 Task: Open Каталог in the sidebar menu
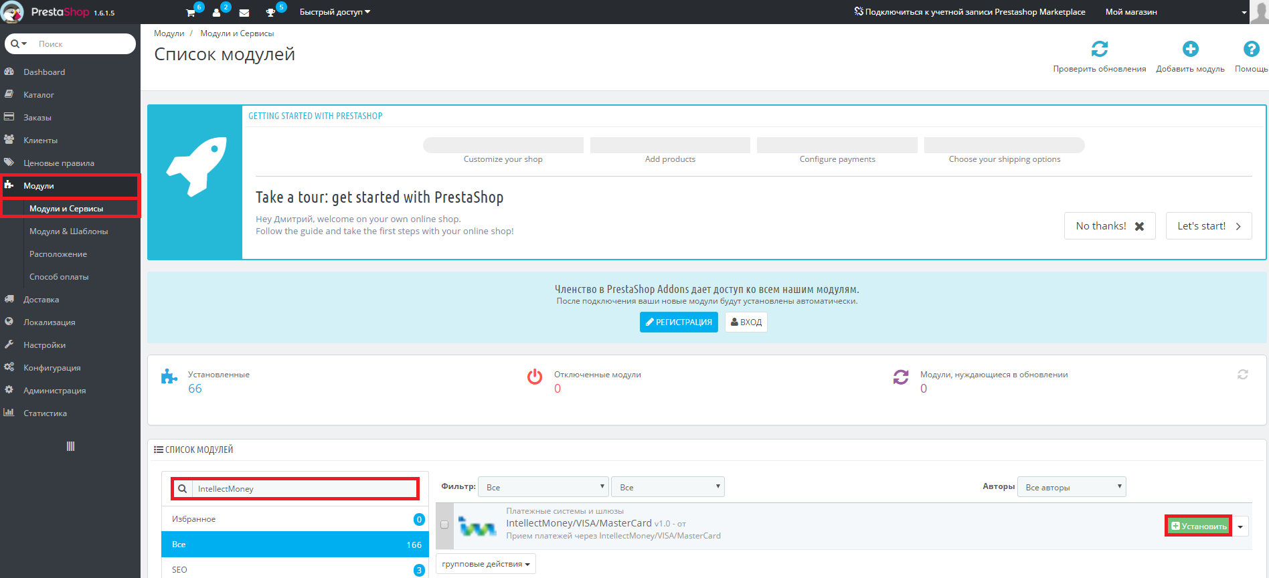click(x=39, y=95)
